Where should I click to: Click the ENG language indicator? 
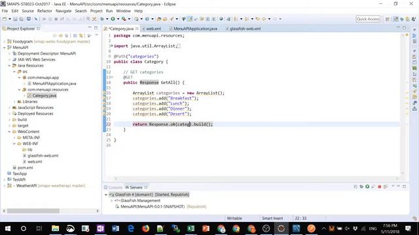click(x=373, y=228)
